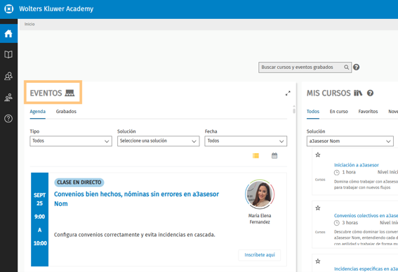
Task: Click the Inicio breadcrumb
Action: coord(29,24)
